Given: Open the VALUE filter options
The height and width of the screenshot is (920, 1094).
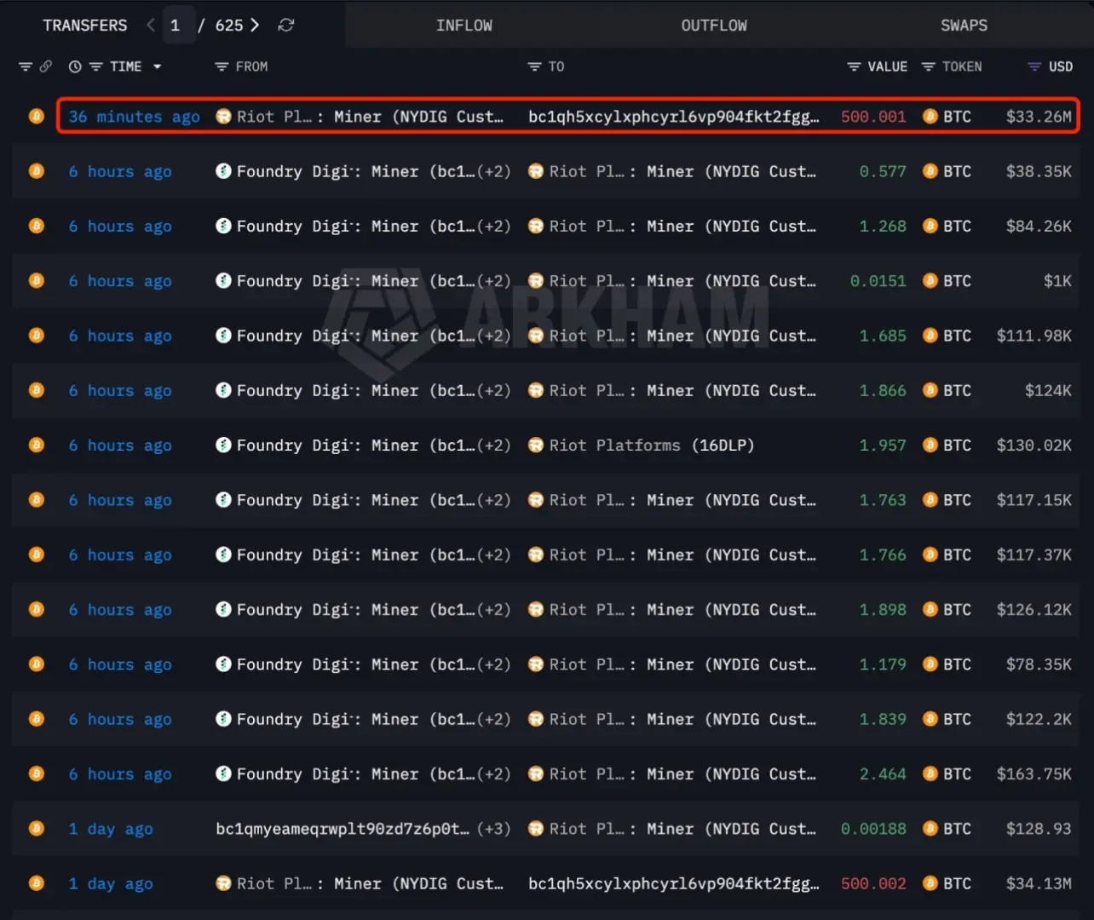Looking at the screenshot, I should pyautogui.click(x=854, y=66).
